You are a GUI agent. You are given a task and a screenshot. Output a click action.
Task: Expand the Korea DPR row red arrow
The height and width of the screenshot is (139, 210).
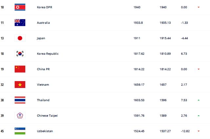click(199, 7)
